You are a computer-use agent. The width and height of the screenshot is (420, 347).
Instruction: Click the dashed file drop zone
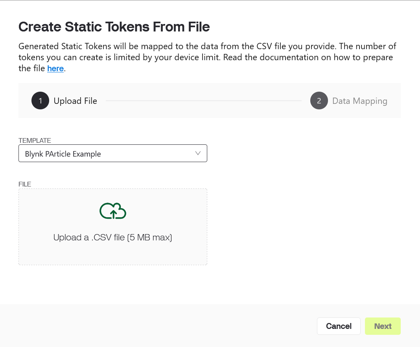tap(113, 227)
